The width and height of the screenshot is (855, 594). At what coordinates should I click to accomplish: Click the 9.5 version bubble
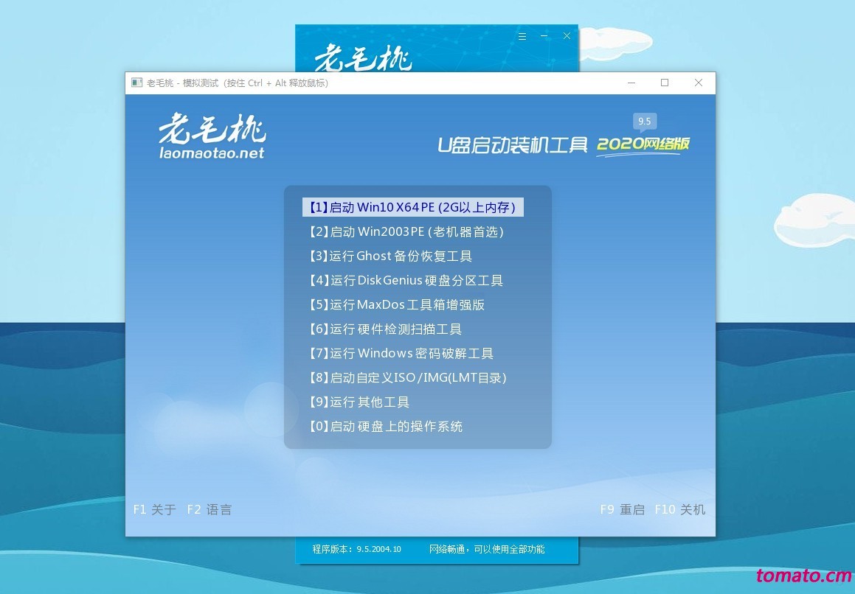pyautogui.click(x=645, y=122)
